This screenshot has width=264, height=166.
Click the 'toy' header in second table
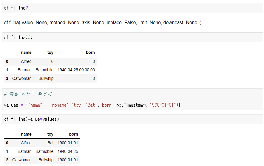pyautogui.click(x=50, y=134)
